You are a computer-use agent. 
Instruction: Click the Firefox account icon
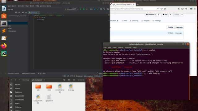[x=186, y=9]
